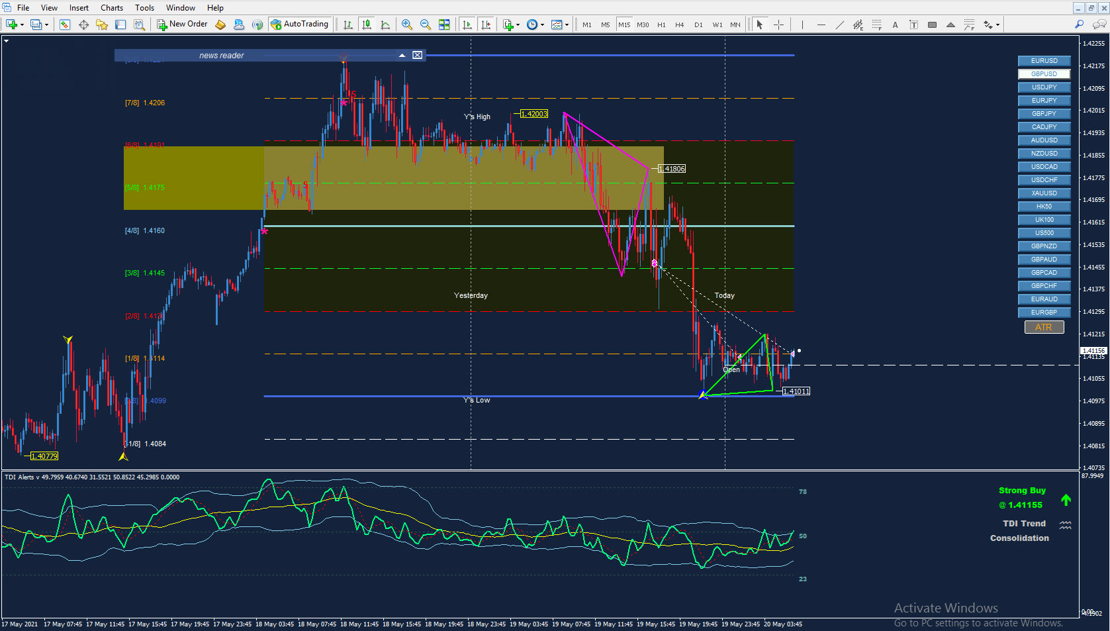Select the horizontal line drawing tool

click(x=821, y=24)
